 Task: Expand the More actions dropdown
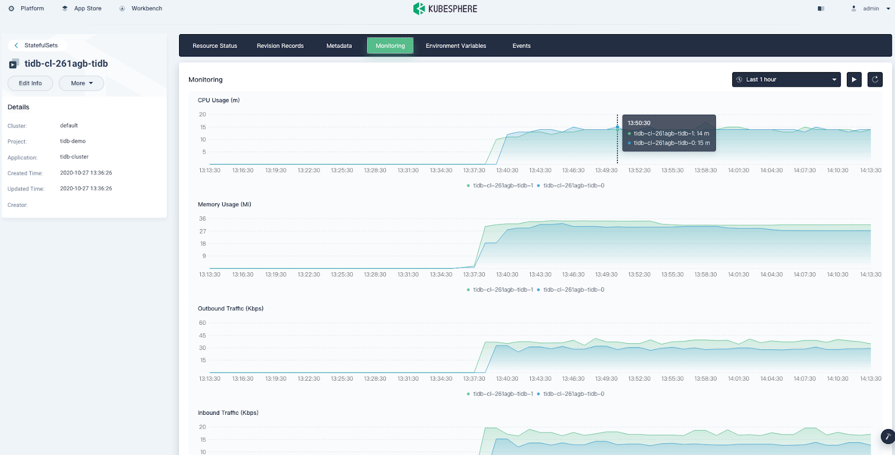point(82,83)
